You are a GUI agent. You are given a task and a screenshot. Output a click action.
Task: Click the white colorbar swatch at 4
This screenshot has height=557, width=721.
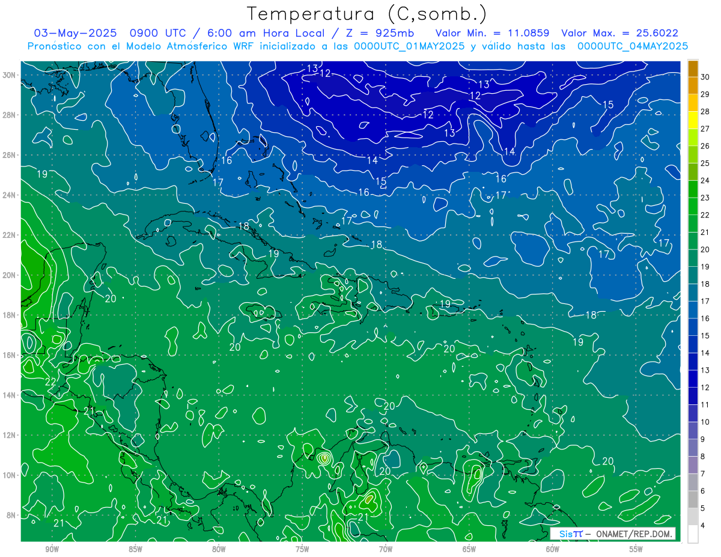tap(693, 534)
